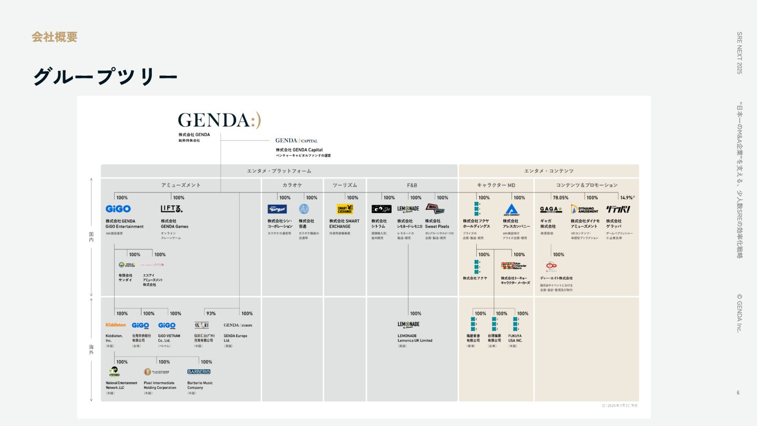Select the エンタメ・コンテンツ header
The height and width of the screenshot is (426, 757).
click(x=549, y=171)
